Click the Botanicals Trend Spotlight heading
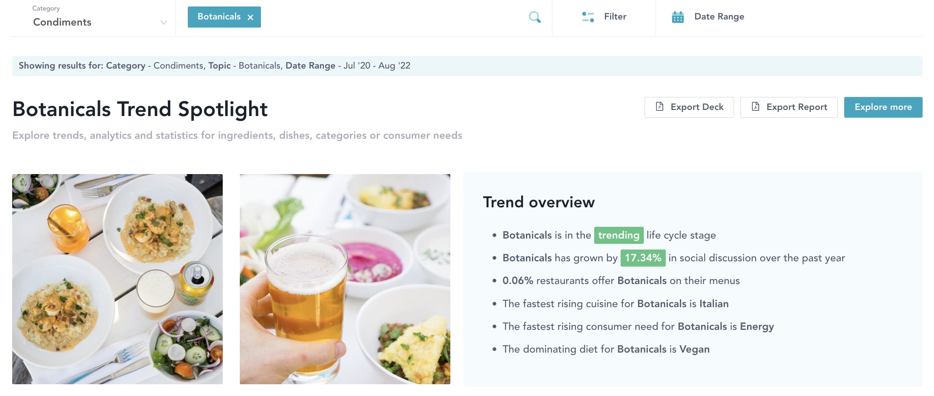Screen dimensions: 934x396 140,109
